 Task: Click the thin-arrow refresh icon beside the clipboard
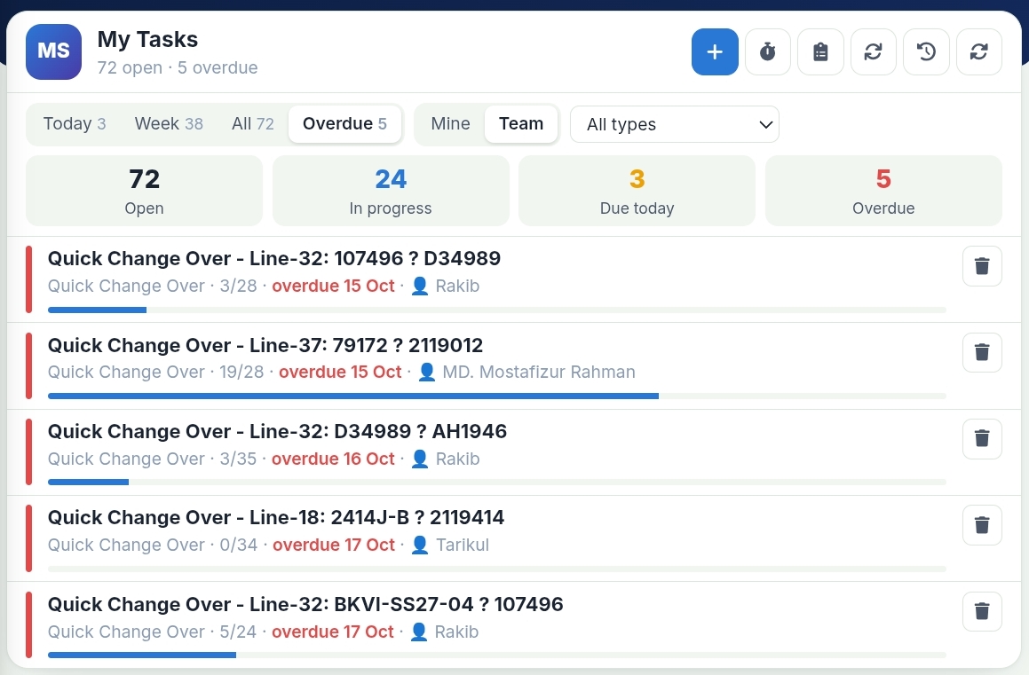874,51
